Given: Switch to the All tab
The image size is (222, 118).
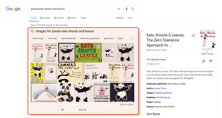Looking at the screenshot, I should (x=34, y=18).
